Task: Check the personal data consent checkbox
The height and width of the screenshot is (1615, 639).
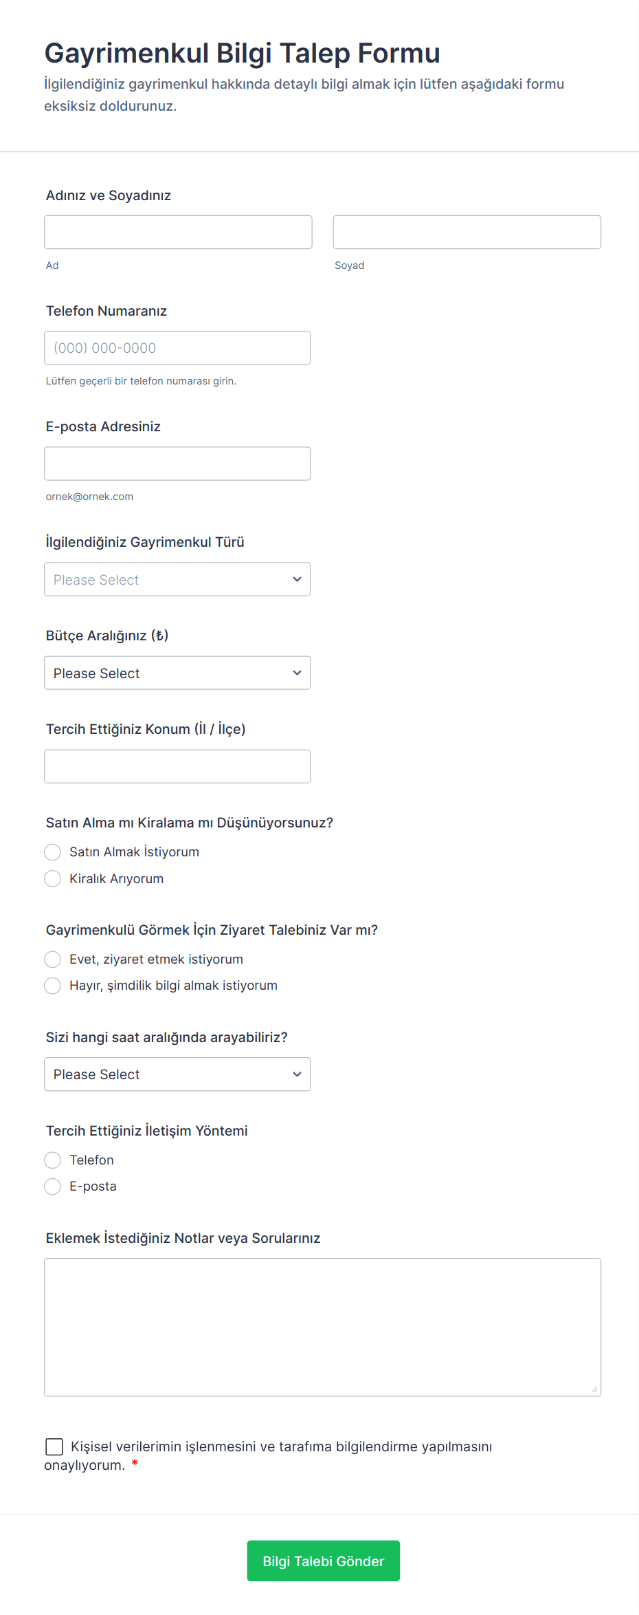Action: coord(54,1446)
